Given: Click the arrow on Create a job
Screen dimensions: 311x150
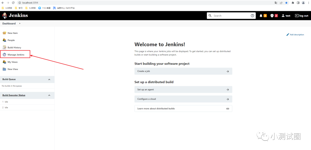Looking at the screenshot, I should click(x=228, y=71).
